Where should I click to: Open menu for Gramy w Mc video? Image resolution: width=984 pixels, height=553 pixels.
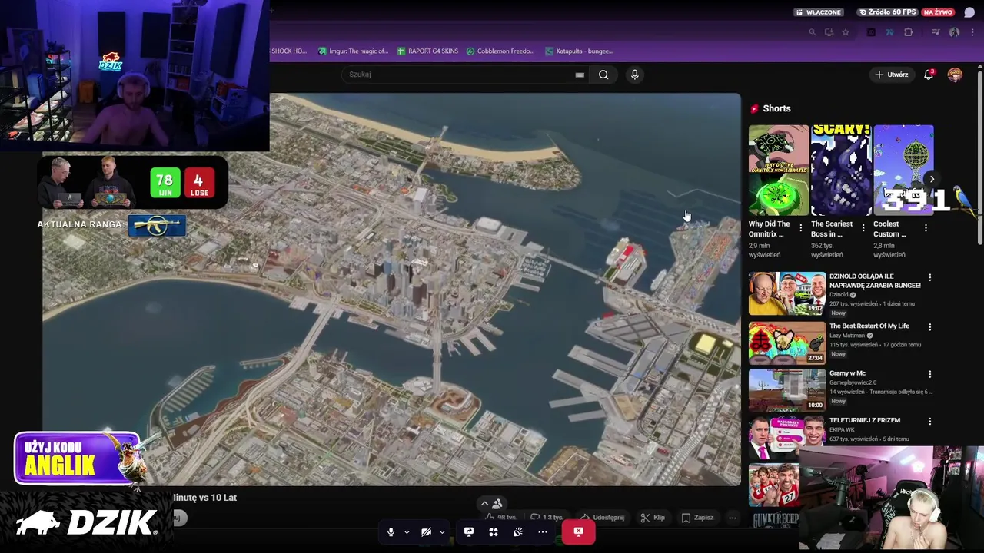929,374
